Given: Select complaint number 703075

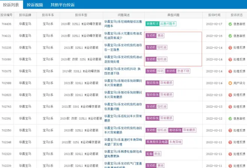Looking at the screenshot, I should coord(6,71).
